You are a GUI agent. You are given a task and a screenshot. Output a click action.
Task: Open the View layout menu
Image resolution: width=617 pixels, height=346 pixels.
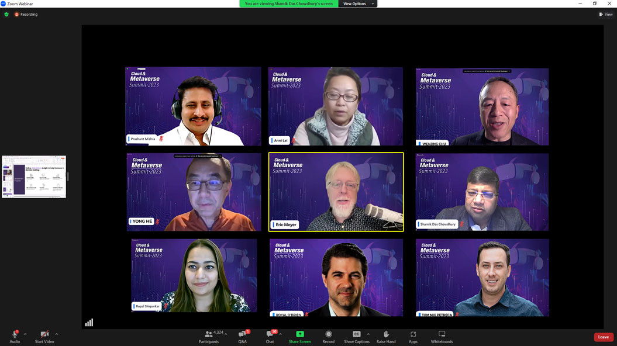tap(605, 14)
